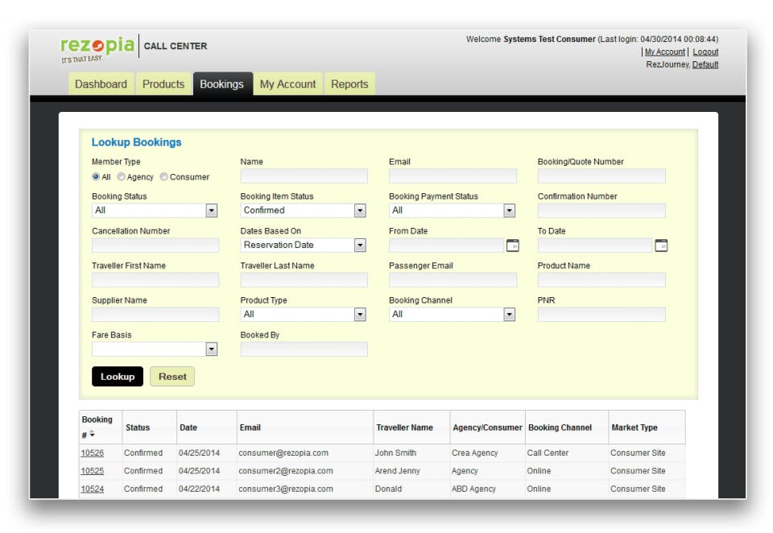Focus the To Date input field
The height and width of the screenshot is (533, 773).
point(595,245)
